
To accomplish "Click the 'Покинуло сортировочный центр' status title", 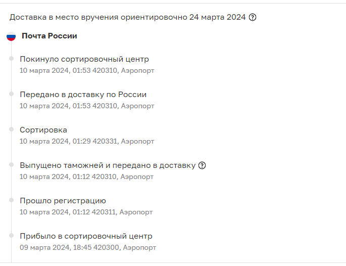I will pyautogui.click(x=84, y=59).
